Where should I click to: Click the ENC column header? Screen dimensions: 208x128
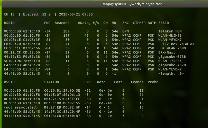[125, 23]
